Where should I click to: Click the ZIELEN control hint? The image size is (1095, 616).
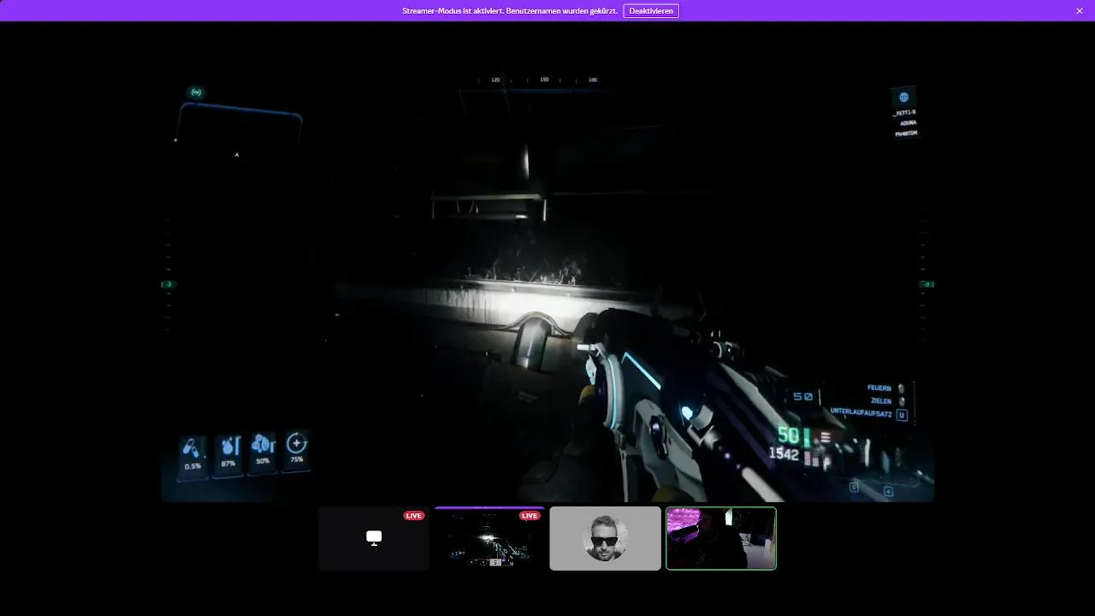point(881,401)
